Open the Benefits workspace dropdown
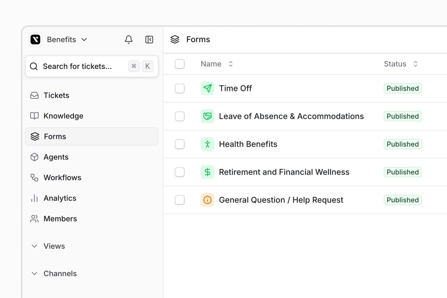This screenshot has height=298, width=447. tap(67, 39)
